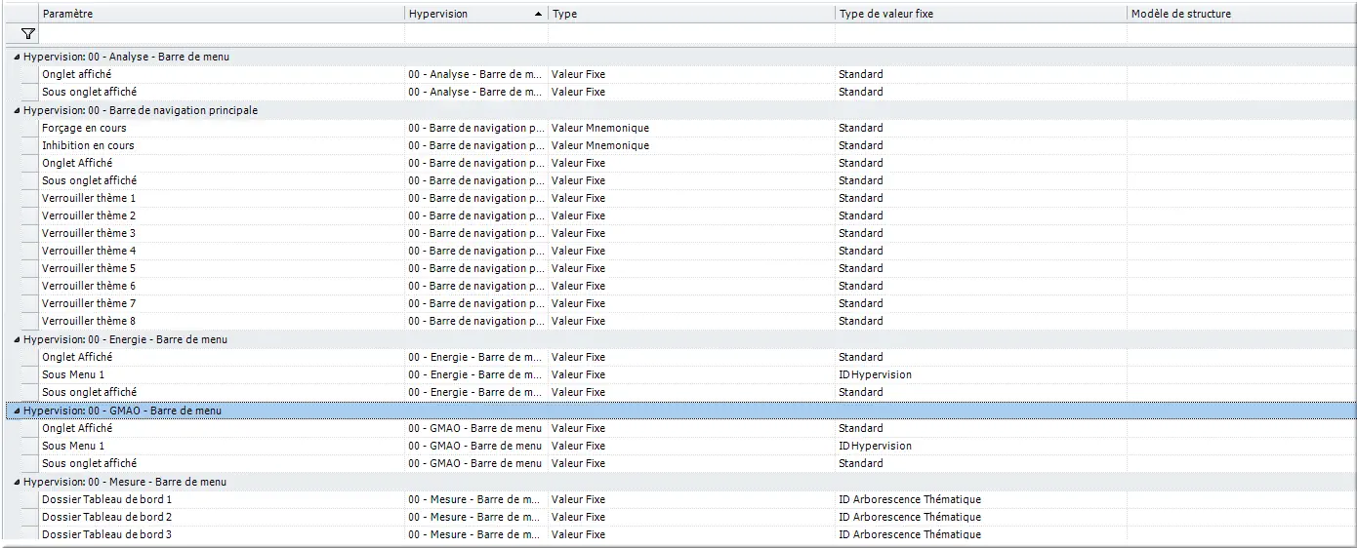
Task: Collapse the Energie - Barre de menu group
Action: coord(16,340)
